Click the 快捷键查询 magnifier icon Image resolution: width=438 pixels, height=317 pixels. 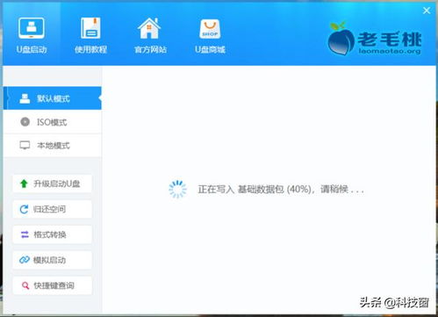coord(25,285)
